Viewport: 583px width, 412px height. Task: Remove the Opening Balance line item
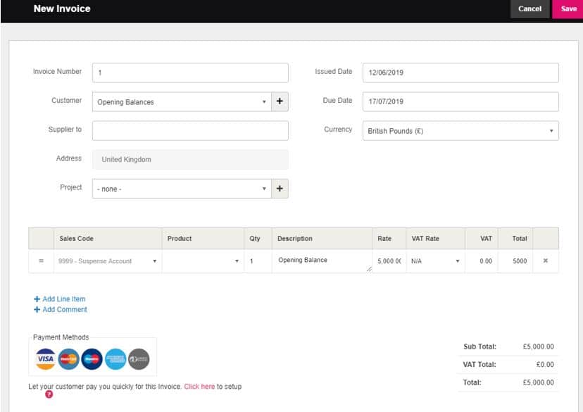(x=546, y=261)
